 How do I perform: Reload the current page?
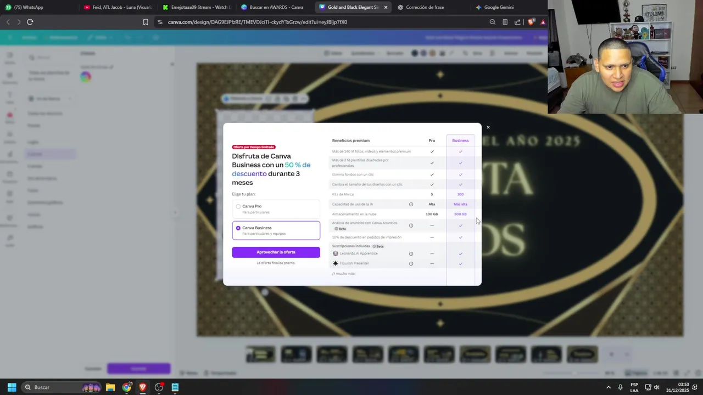coord(30,22)
